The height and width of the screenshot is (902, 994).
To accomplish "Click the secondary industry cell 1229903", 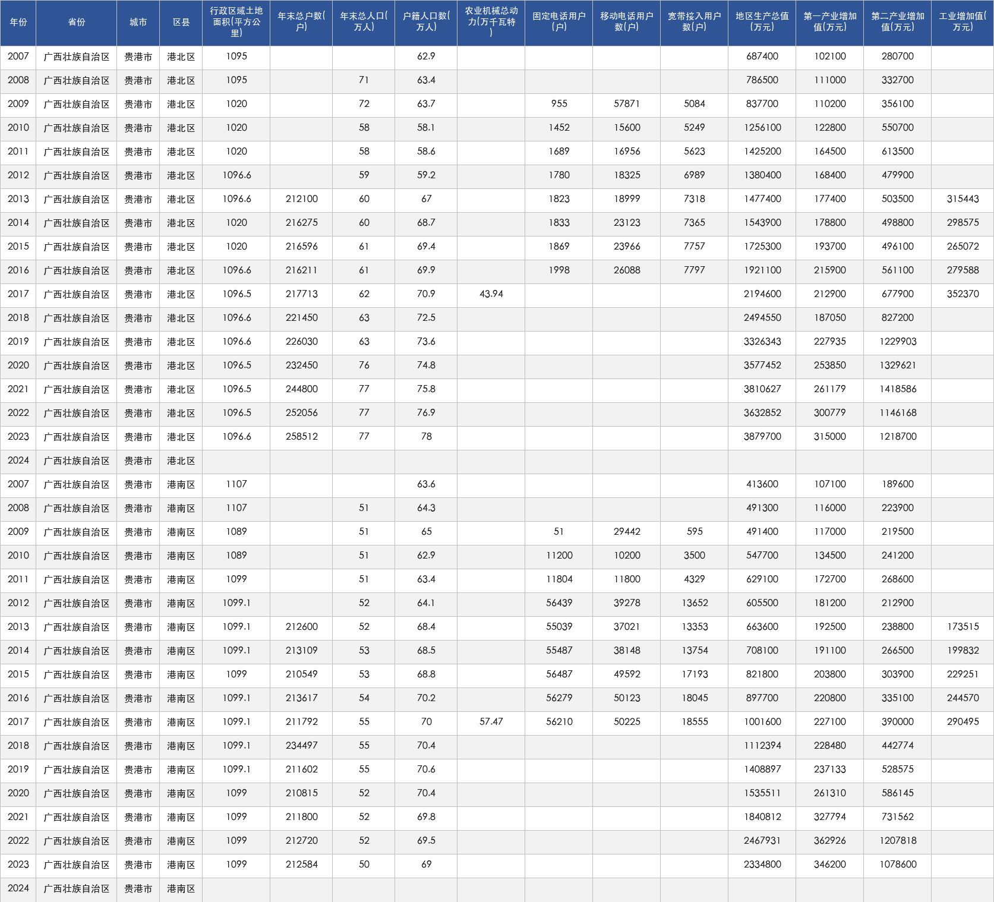I will [x=897, y=342].
